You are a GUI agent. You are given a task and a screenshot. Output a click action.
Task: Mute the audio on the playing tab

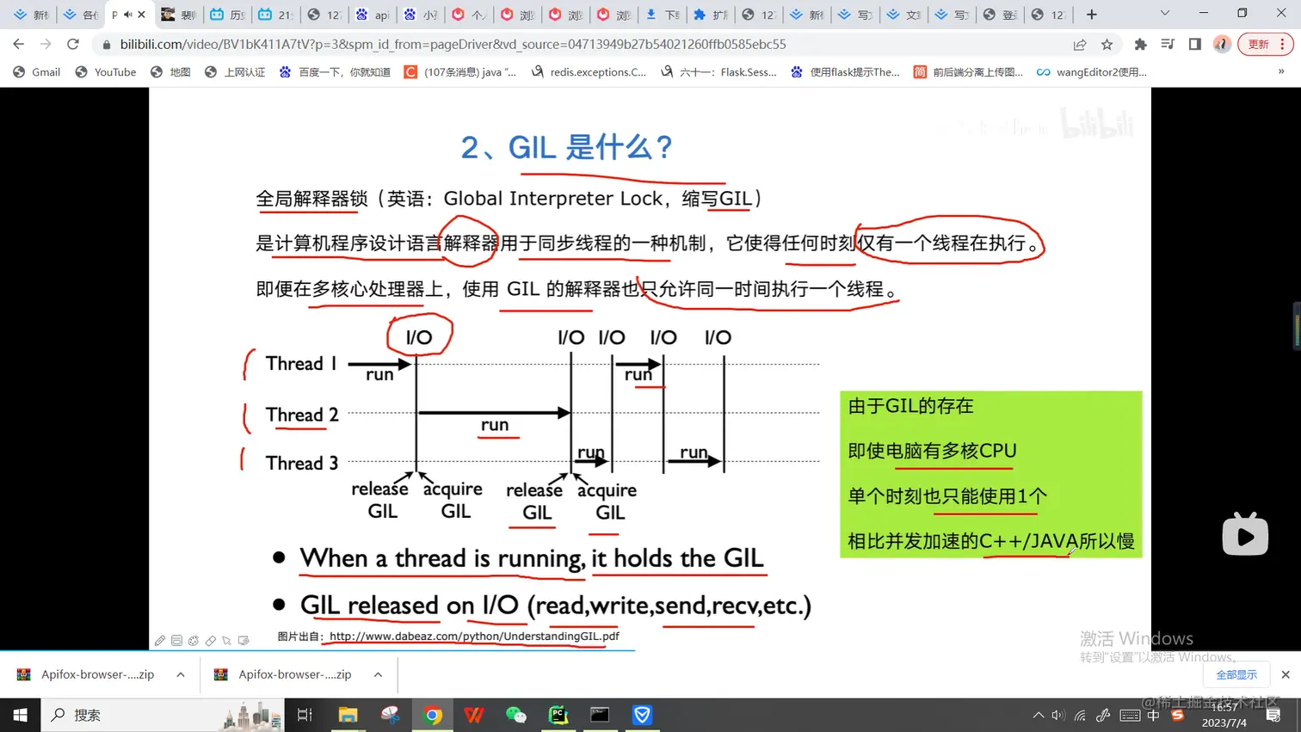tap(128, 15)
